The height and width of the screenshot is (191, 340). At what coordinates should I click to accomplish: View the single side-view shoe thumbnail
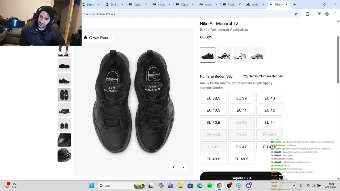[64, 80]
